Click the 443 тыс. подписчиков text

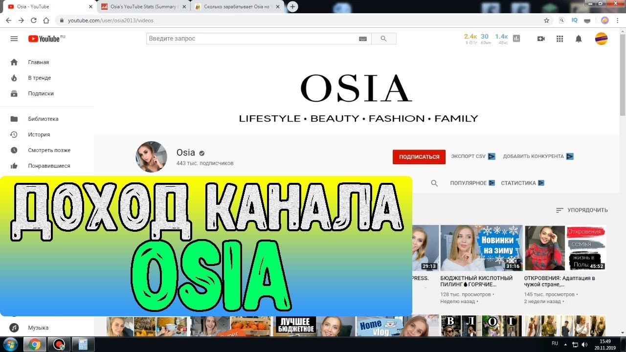click(205, 163)
